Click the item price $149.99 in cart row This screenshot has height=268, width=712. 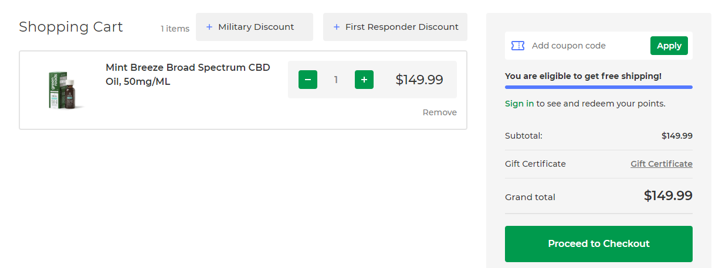click(419, 80)
